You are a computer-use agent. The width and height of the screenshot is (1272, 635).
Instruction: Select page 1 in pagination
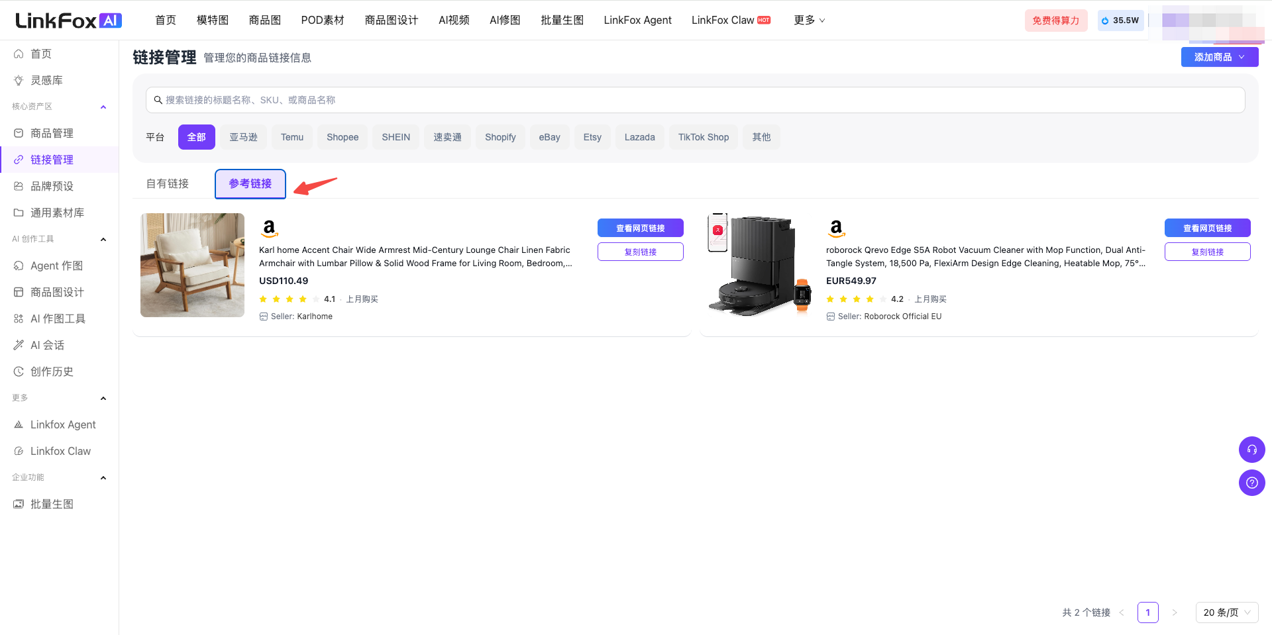[1148, 612]
